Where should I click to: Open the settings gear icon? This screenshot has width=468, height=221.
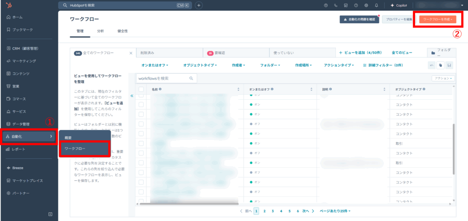point(366,5)
